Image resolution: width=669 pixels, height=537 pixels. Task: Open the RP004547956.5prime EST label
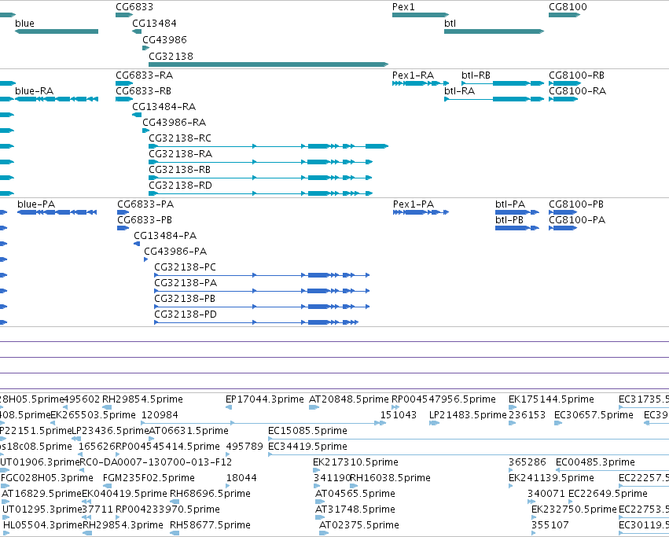click(443, 399)
